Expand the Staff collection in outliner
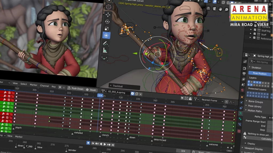 pos(251,33)
